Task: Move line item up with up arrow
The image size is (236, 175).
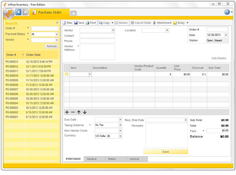Action: (x=79, y=112)
